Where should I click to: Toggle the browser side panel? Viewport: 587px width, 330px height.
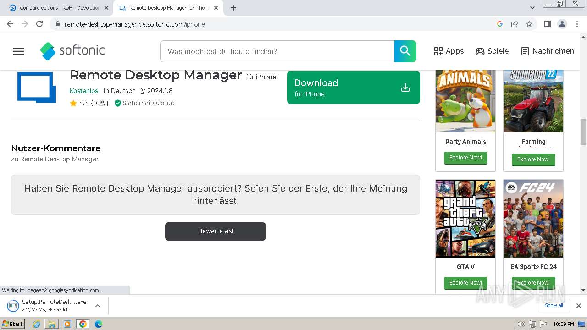tap(548, 24)
